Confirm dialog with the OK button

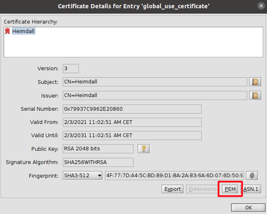(248, 208)
